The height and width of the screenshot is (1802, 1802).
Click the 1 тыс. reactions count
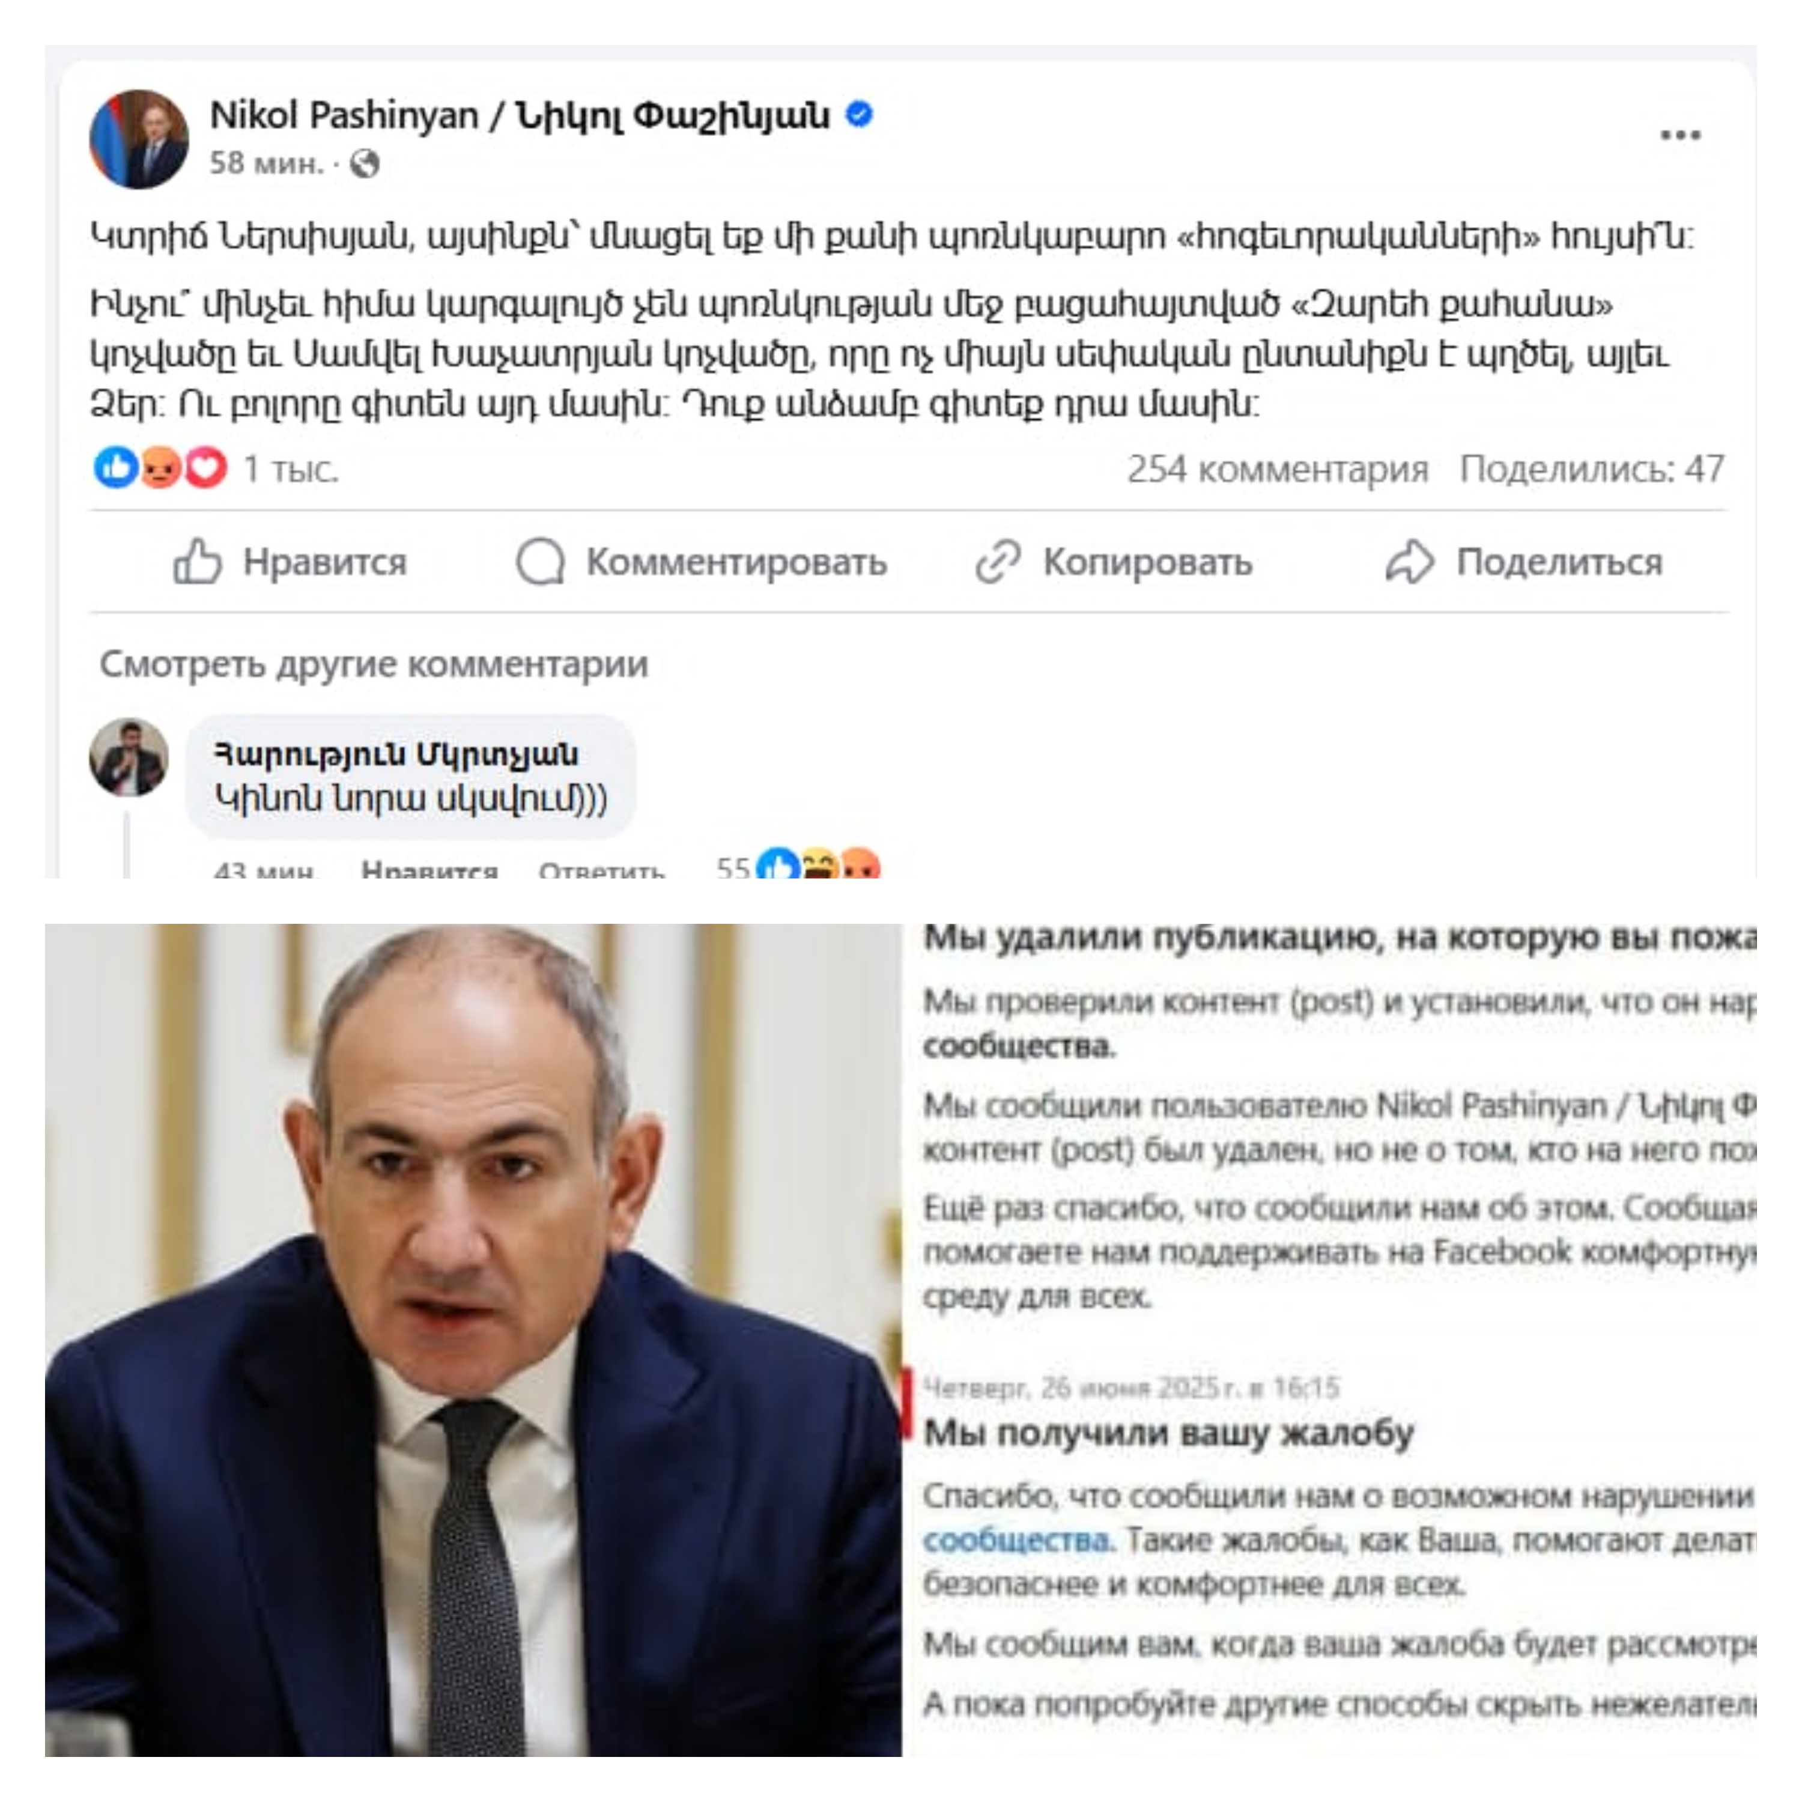pos(290,469)
